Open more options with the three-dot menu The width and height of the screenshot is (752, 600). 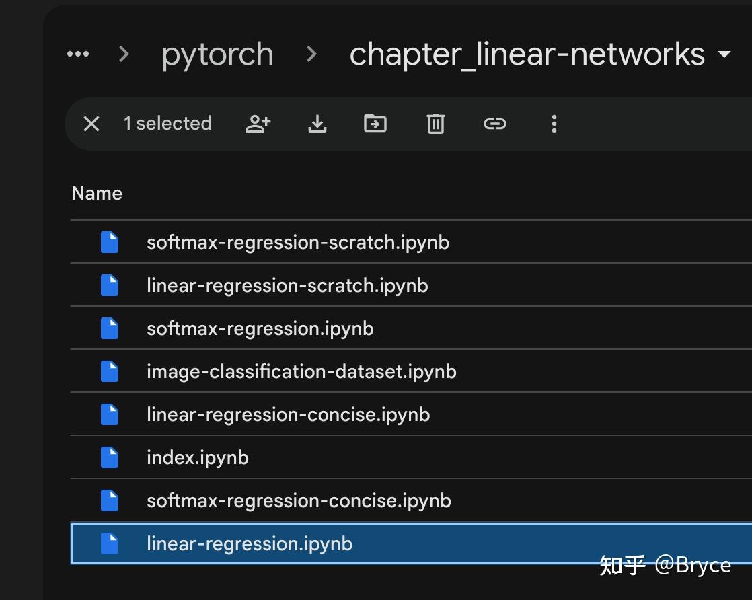coord(554,124)
